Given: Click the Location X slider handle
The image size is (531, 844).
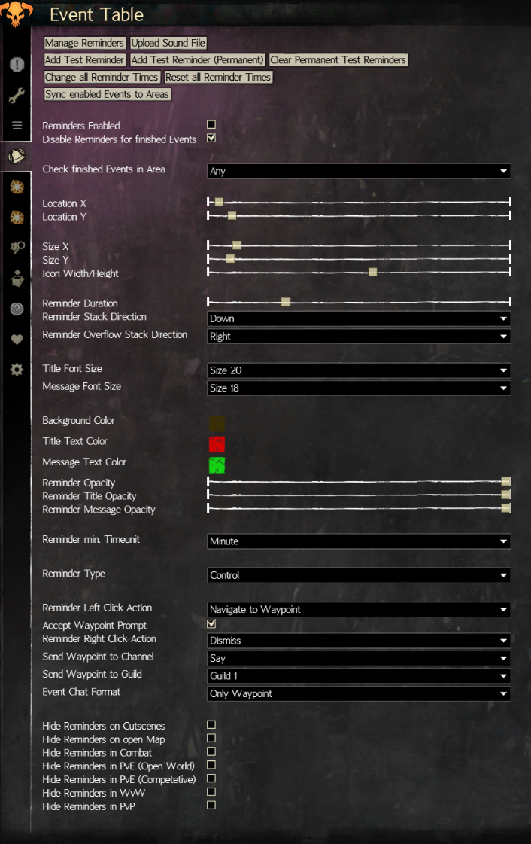Looking at the screenshot, I should 219,202.
